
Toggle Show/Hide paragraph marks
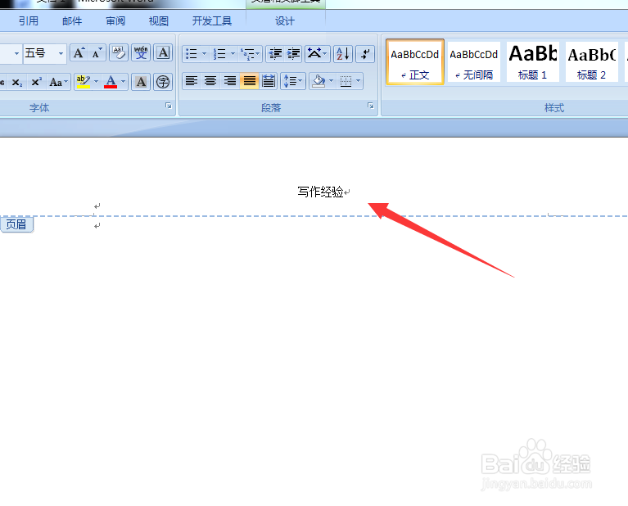[365, 54]
